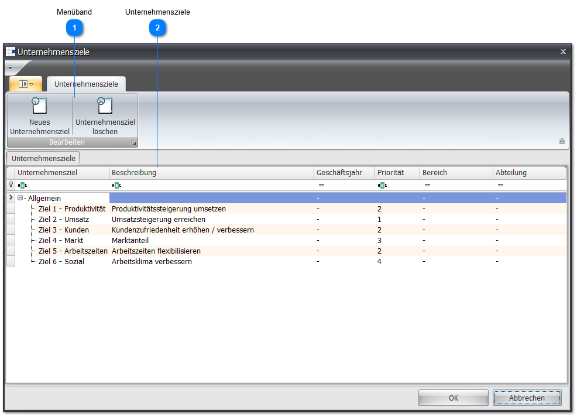Viewport: 577px width, 417px height.
Task: Click the Geschäftsjahr column equals filter icon
Action: point(321,185)
